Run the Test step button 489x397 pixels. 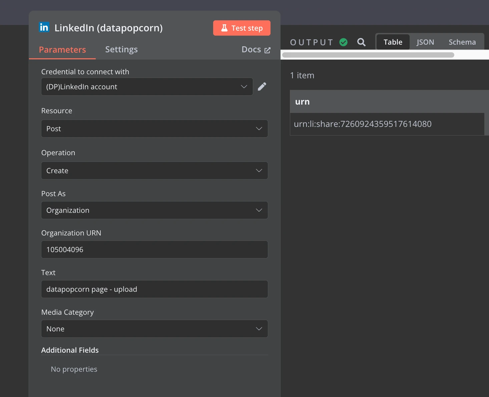pos(242,28)
